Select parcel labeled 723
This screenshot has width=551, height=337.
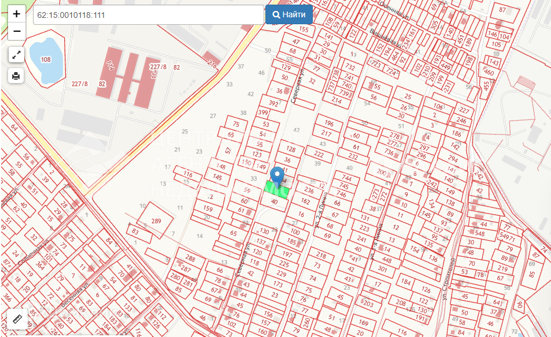376,64
